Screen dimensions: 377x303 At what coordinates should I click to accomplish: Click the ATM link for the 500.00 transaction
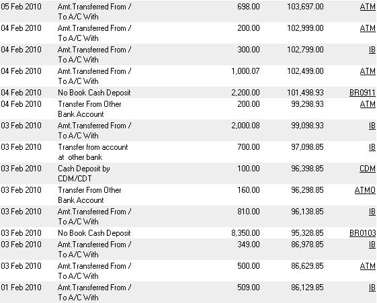[x=368, y=266]
